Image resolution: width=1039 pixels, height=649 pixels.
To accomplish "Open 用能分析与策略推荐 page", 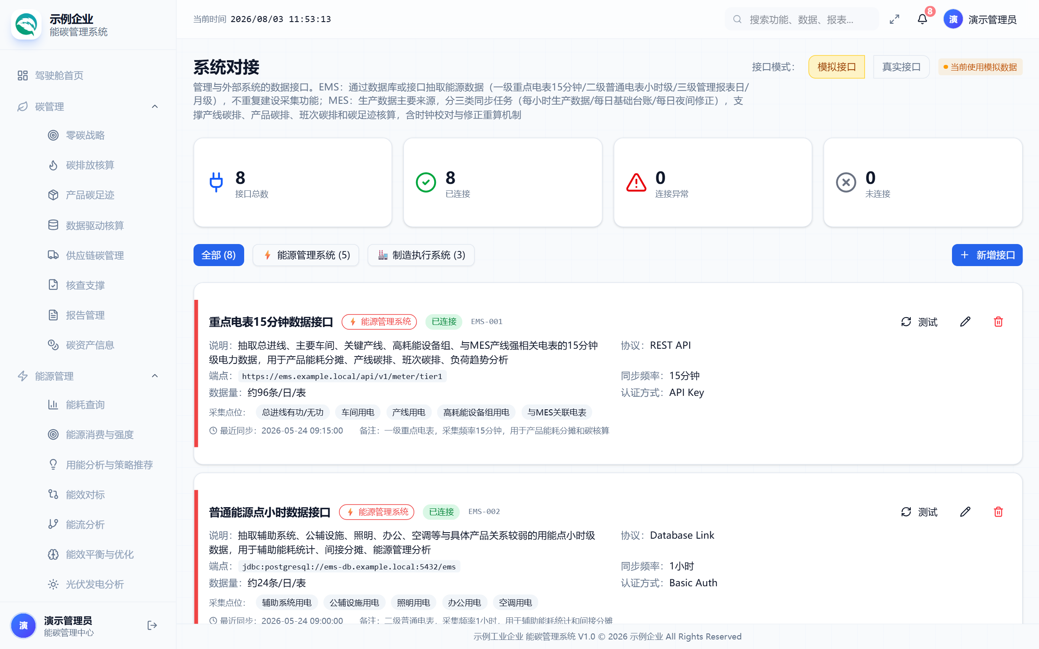I will pyautogui.click(x=109, y=465).
